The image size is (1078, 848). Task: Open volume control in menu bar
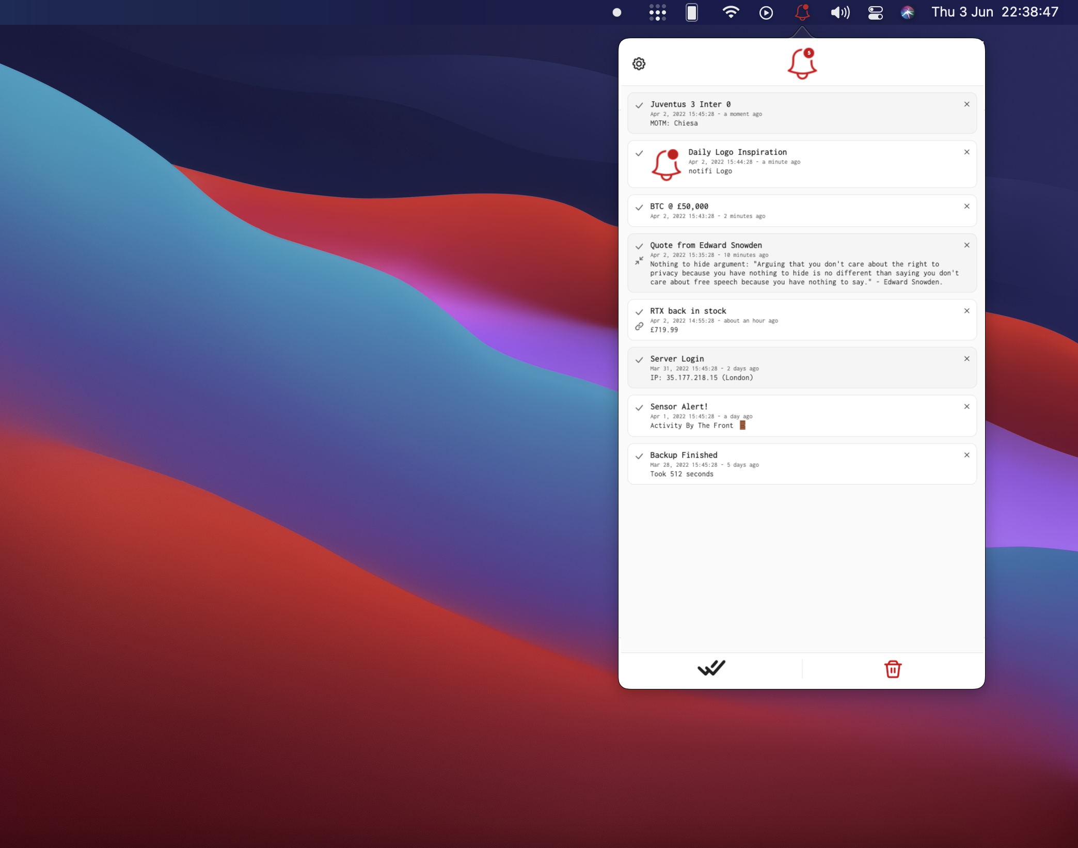(840, 12)
